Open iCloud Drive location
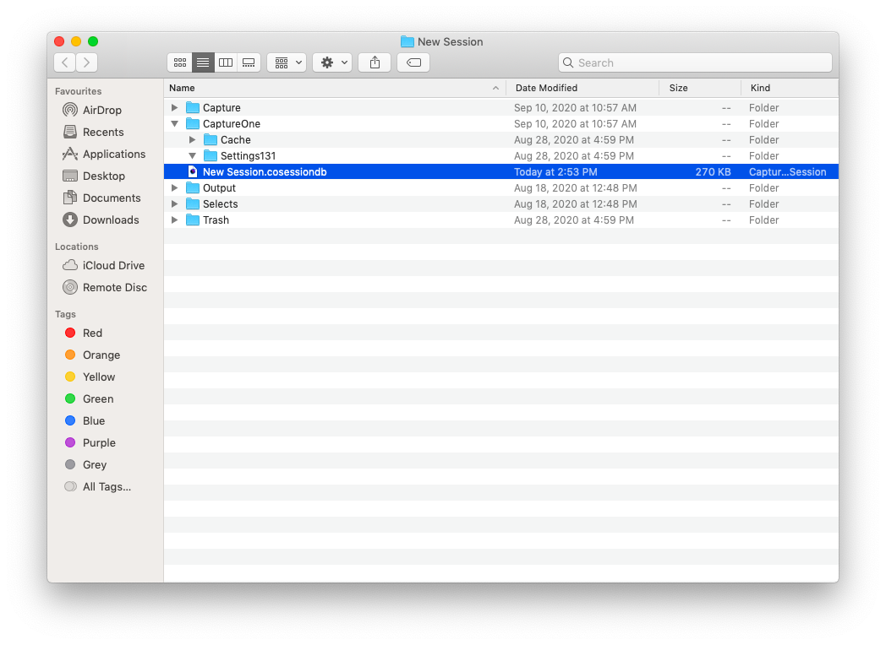Viewport: 886px width, 645px height. [x=103, y=265]
